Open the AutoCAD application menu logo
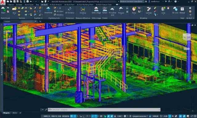 point(3,2)
